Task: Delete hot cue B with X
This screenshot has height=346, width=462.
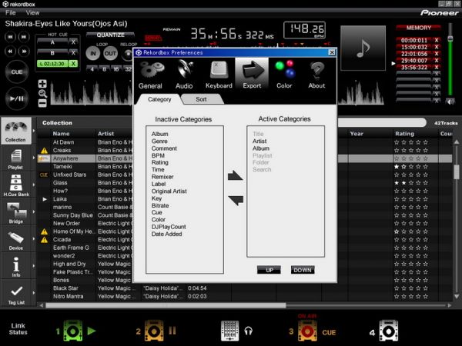Action: click(x=73, y=53)
